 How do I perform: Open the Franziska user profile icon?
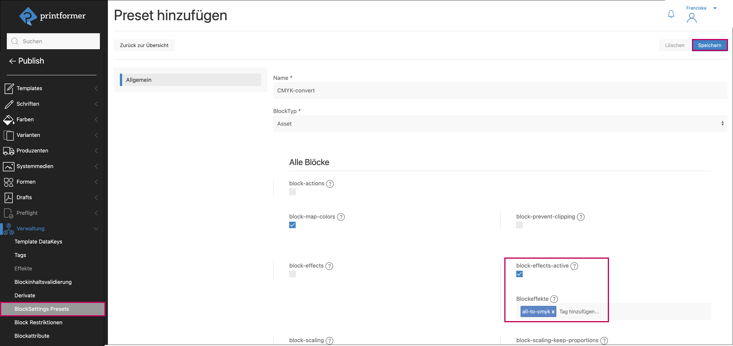pyautogui.click(x=692, y=18)
